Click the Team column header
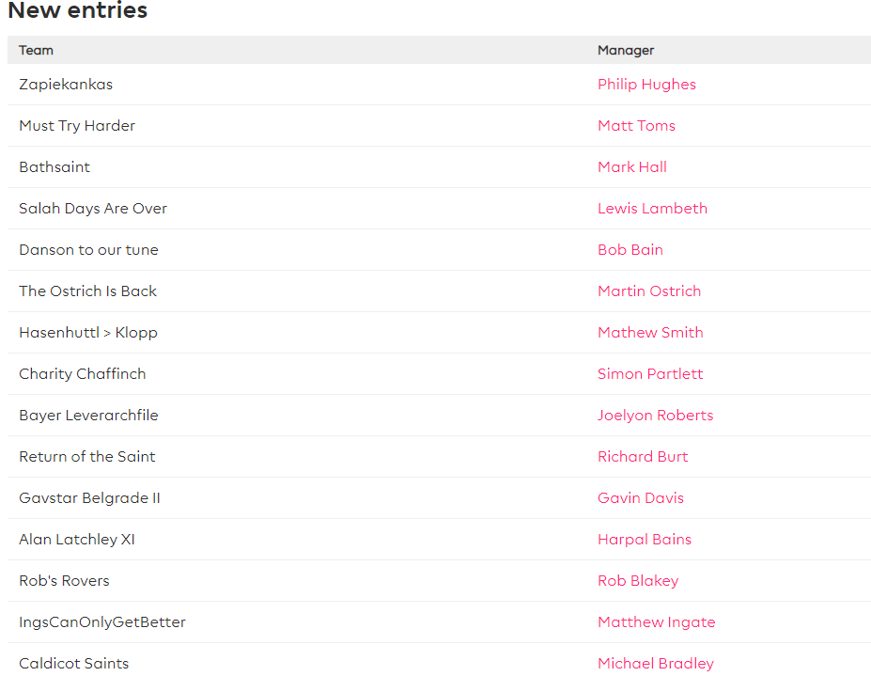Screen dimensions: 871x676 (x=36, y=51)
